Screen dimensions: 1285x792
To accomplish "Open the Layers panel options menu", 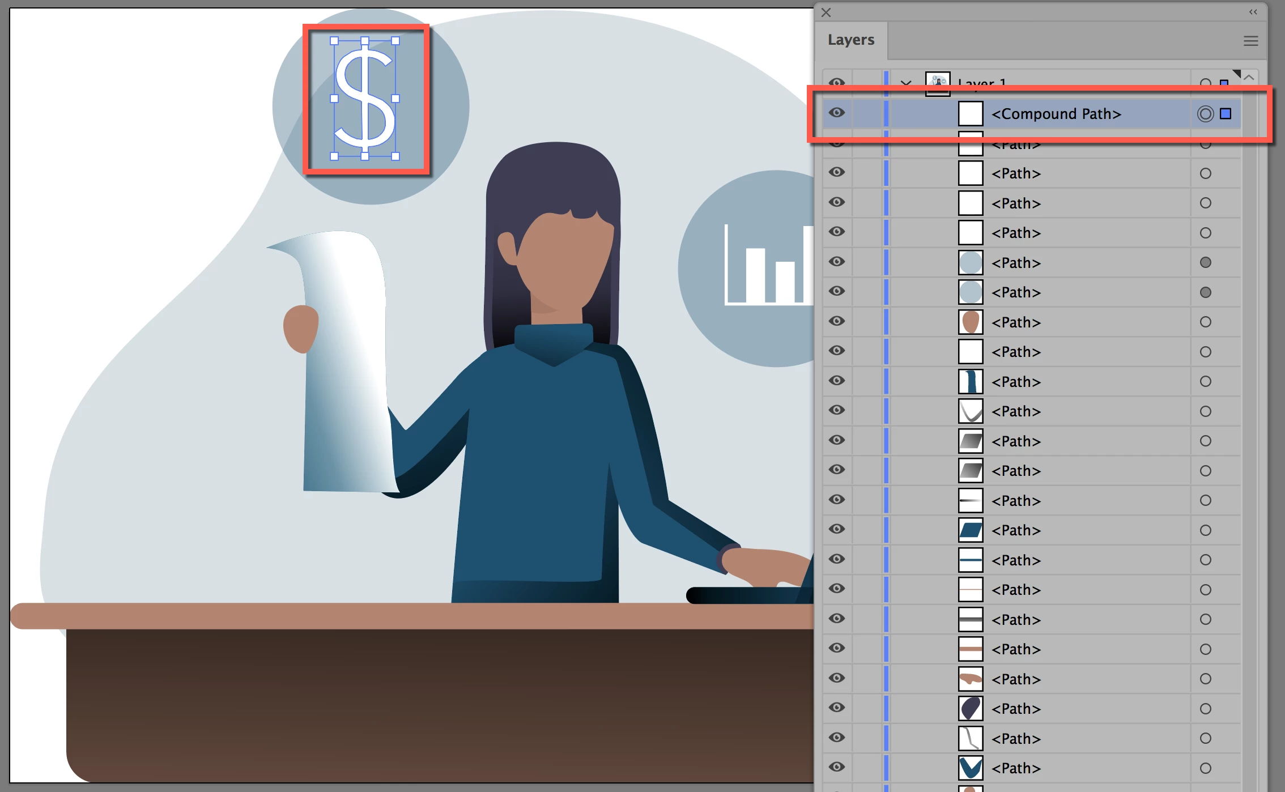I will [1250, 41].
